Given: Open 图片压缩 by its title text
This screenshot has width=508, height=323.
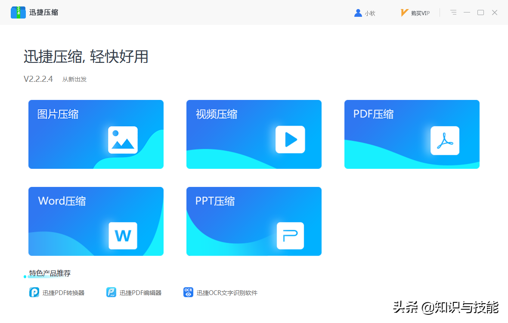Looking at the screenshot, I should (x=58, y=114).
